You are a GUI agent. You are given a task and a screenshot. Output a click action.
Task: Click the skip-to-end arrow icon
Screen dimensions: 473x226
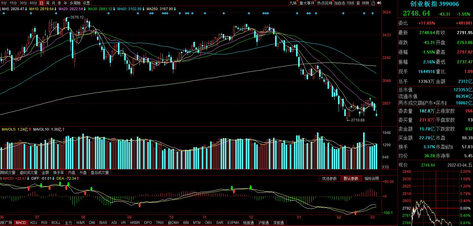pos(379,3)
